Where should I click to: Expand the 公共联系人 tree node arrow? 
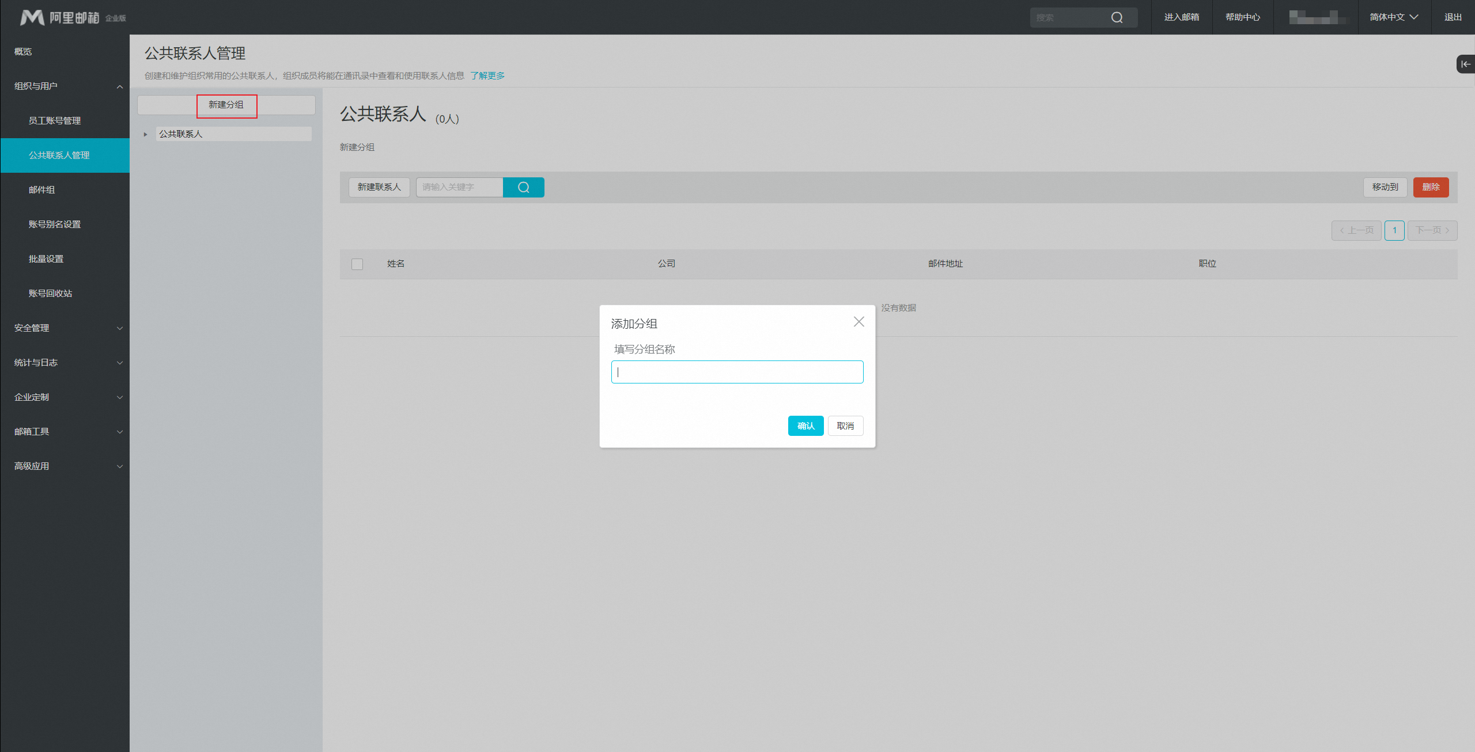tap(145, 134)
